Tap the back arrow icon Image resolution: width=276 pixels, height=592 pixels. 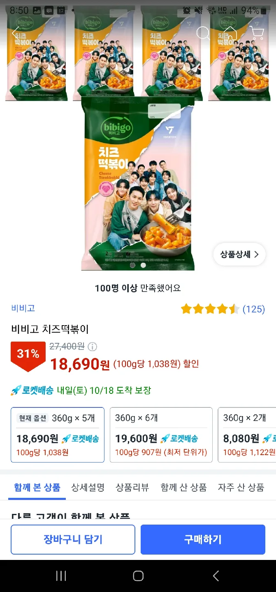(x=16, y=33)
